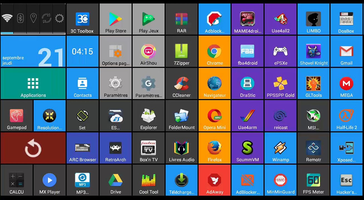Open the Explorer app
This screenshot has height=200, width=364.
[x=148, y=116]
